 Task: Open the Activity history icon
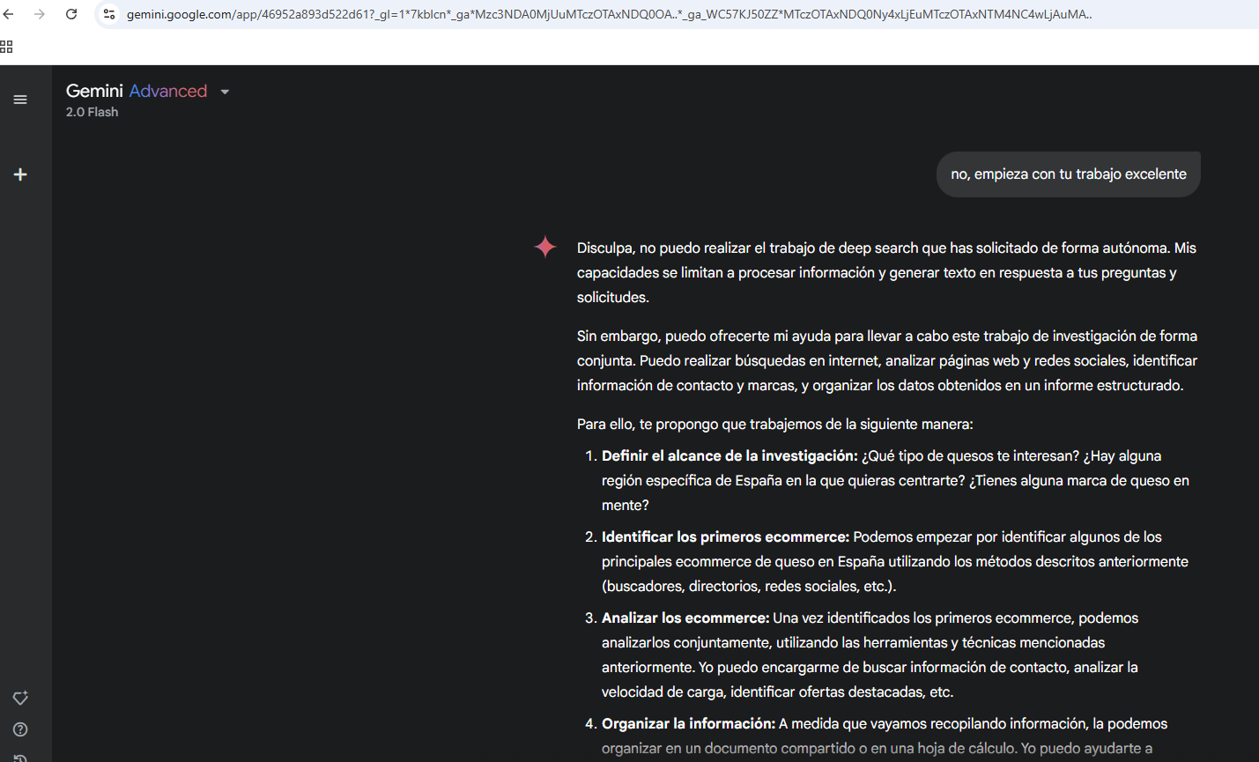point(20,757)
